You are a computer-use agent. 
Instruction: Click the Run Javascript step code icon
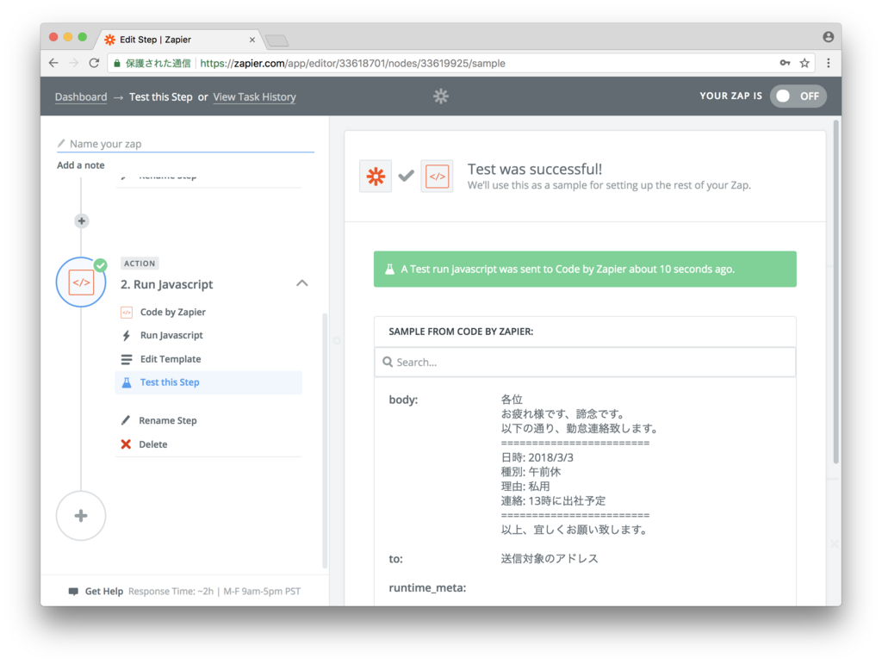[x=81, y=282]
